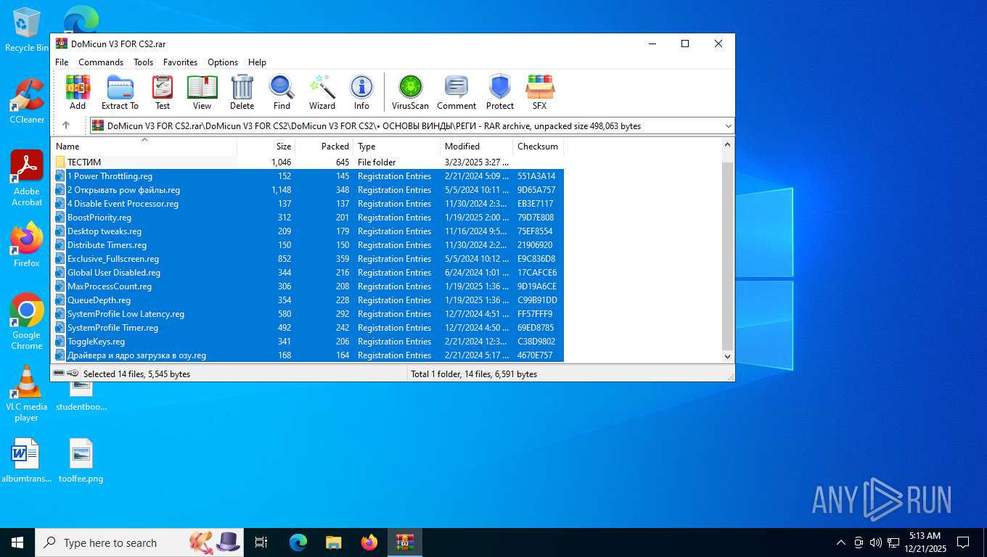The image size is (987, 557).
Task: Select the ТЕСТИМ folder
Action: click(84, 162)
